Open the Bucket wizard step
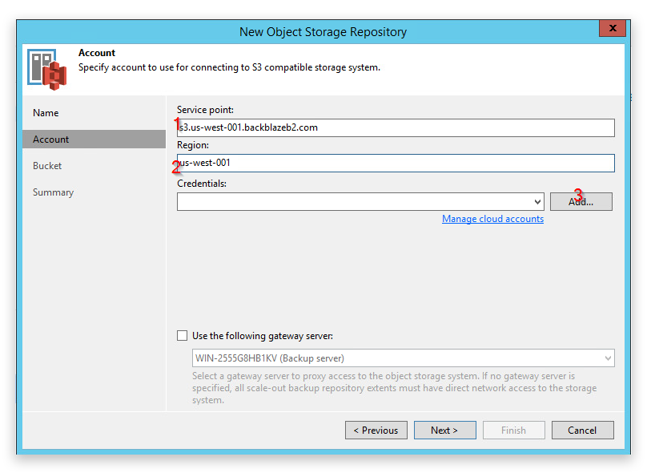 click(47, 166)
